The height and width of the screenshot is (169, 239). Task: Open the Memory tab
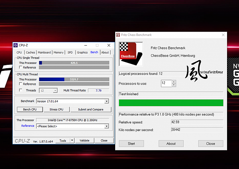[x=58, y=53]
